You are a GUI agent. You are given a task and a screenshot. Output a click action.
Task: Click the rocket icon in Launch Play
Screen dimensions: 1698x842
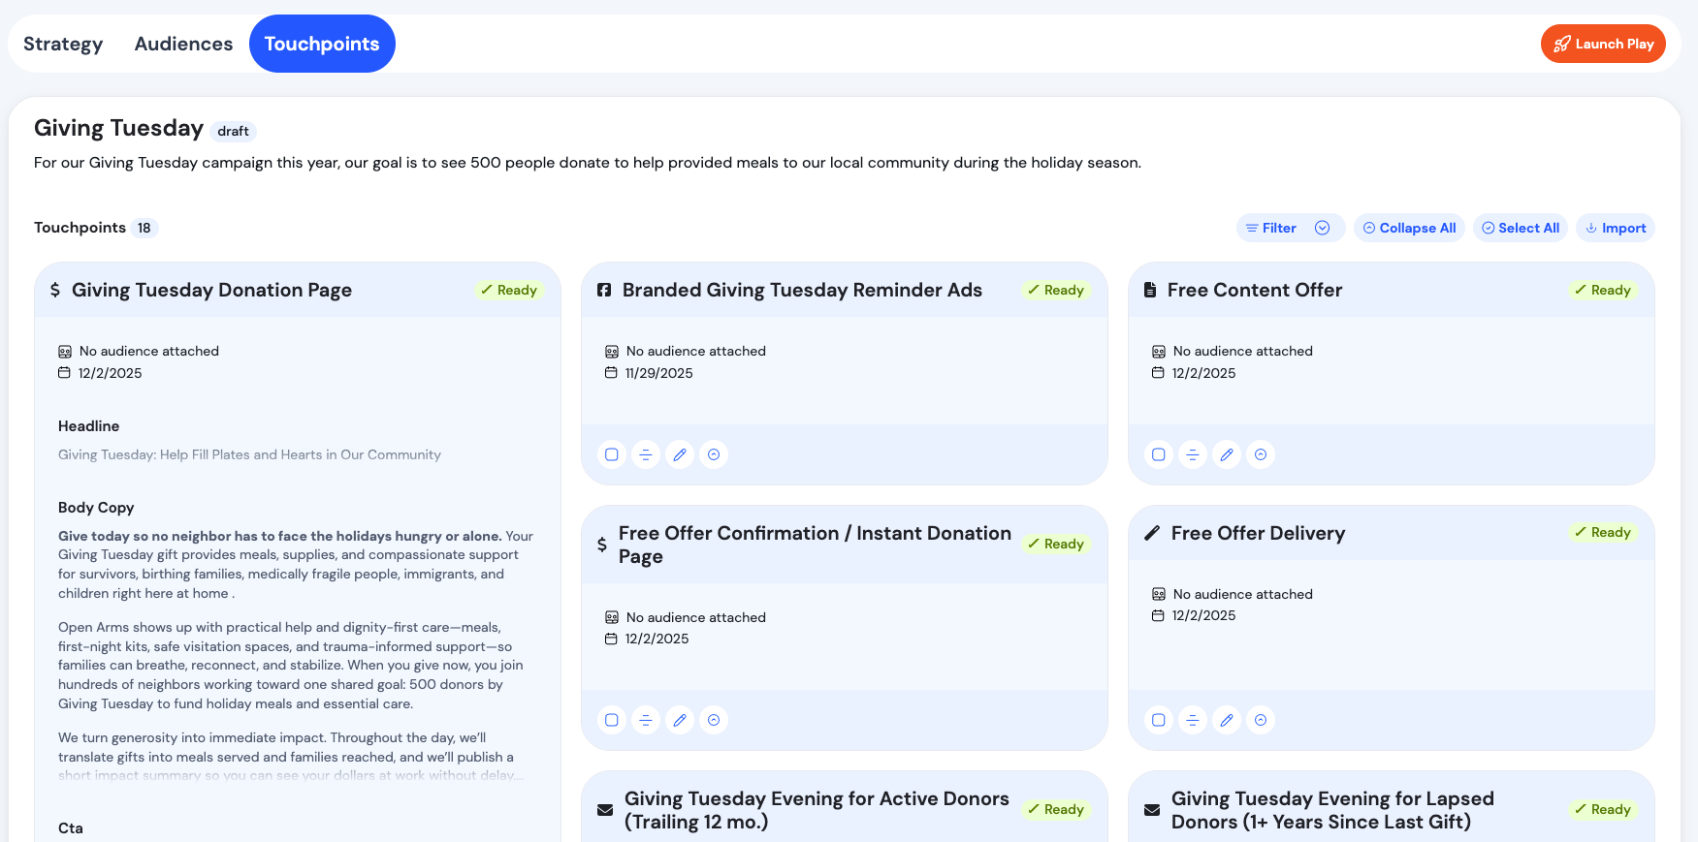point(1561,44)
